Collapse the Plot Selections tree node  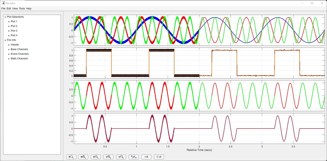5,17
